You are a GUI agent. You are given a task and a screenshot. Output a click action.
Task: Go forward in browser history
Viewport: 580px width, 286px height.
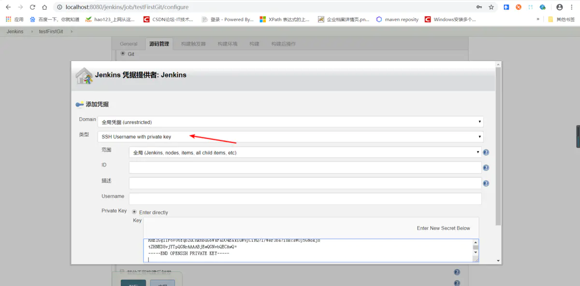20,7
